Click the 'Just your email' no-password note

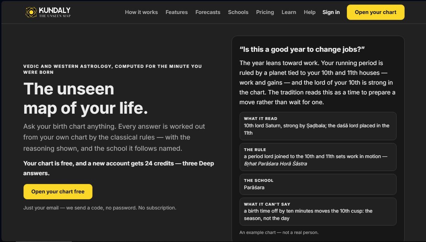[x=100, y=208]
